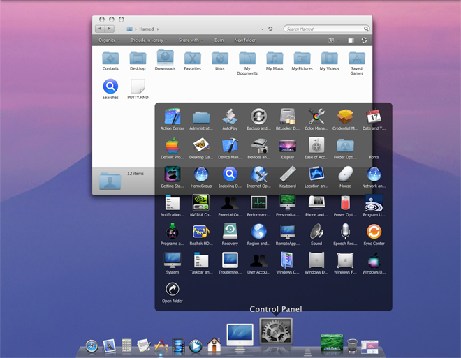
Task: Open Troubleshooting icon
Action: tap(230, 260)
